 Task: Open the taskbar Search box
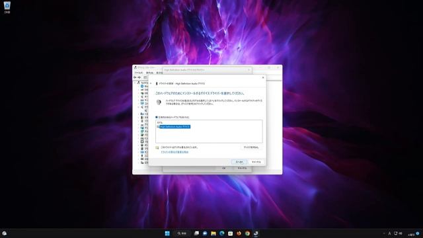pos(182,233)
